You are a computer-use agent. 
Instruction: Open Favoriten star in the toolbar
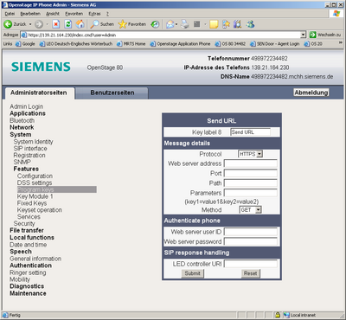132,24
